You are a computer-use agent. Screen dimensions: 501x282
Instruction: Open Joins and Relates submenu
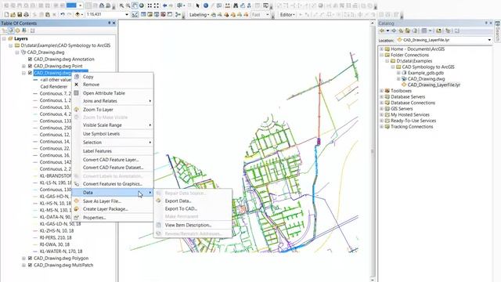pos(113,101)
